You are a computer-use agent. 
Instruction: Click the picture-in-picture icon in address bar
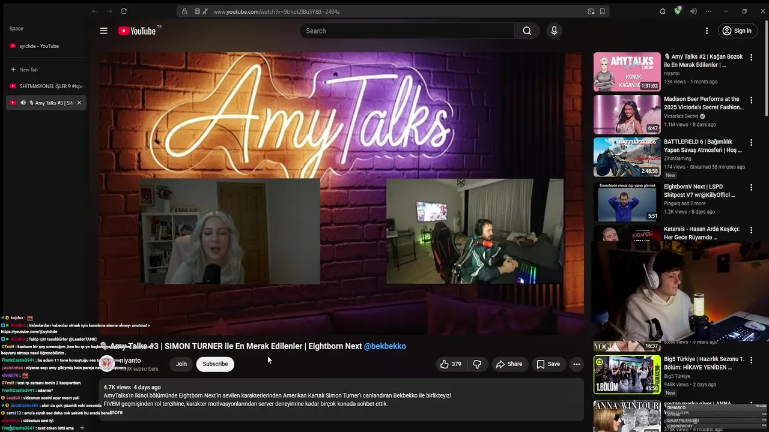tap(591, 11)
